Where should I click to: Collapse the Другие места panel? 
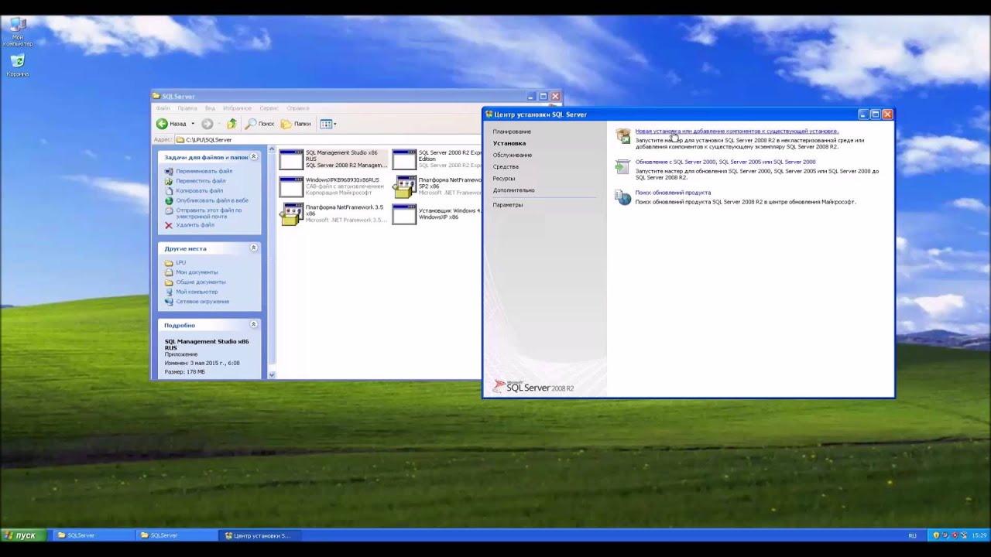(x=253, y=248)
